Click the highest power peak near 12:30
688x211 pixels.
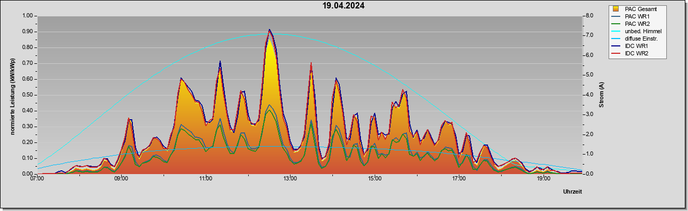click(269, 30)
